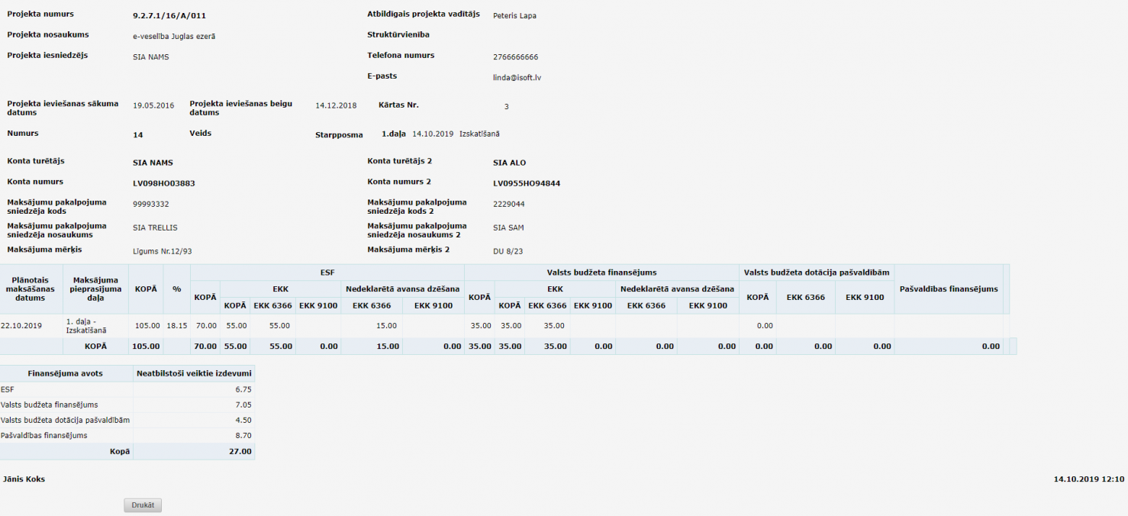1128x516 pixels.
Task: Click the e-mail address linda@isoft.lv
Action: tap(517, 78)
